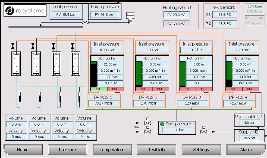Click the RSep calc button
Image resolution: width=267 pixels, height=158 pixels.
pos(255,23)
